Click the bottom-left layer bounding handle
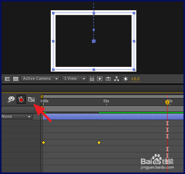185x174 pixels. (53, 70)
